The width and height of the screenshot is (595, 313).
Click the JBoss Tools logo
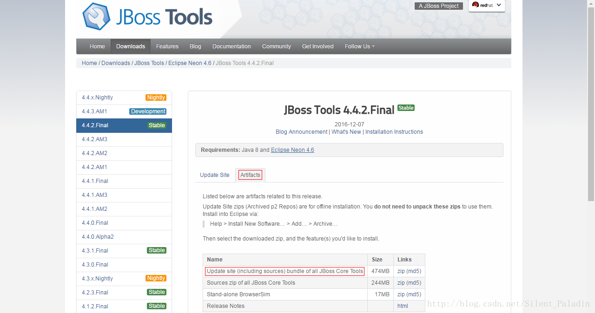pyautogui.click(x=147, y=17)
